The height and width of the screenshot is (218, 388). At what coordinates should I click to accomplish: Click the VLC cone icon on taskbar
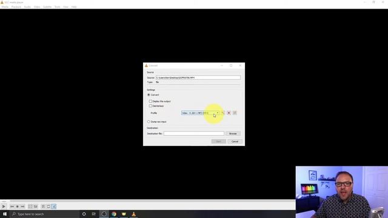click(133, 214)
